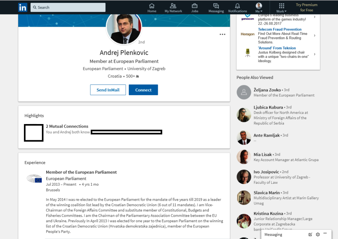Click Ante Ramljak profile photo
The height and width of the screenshot is (239, 338).
[244, 138]
